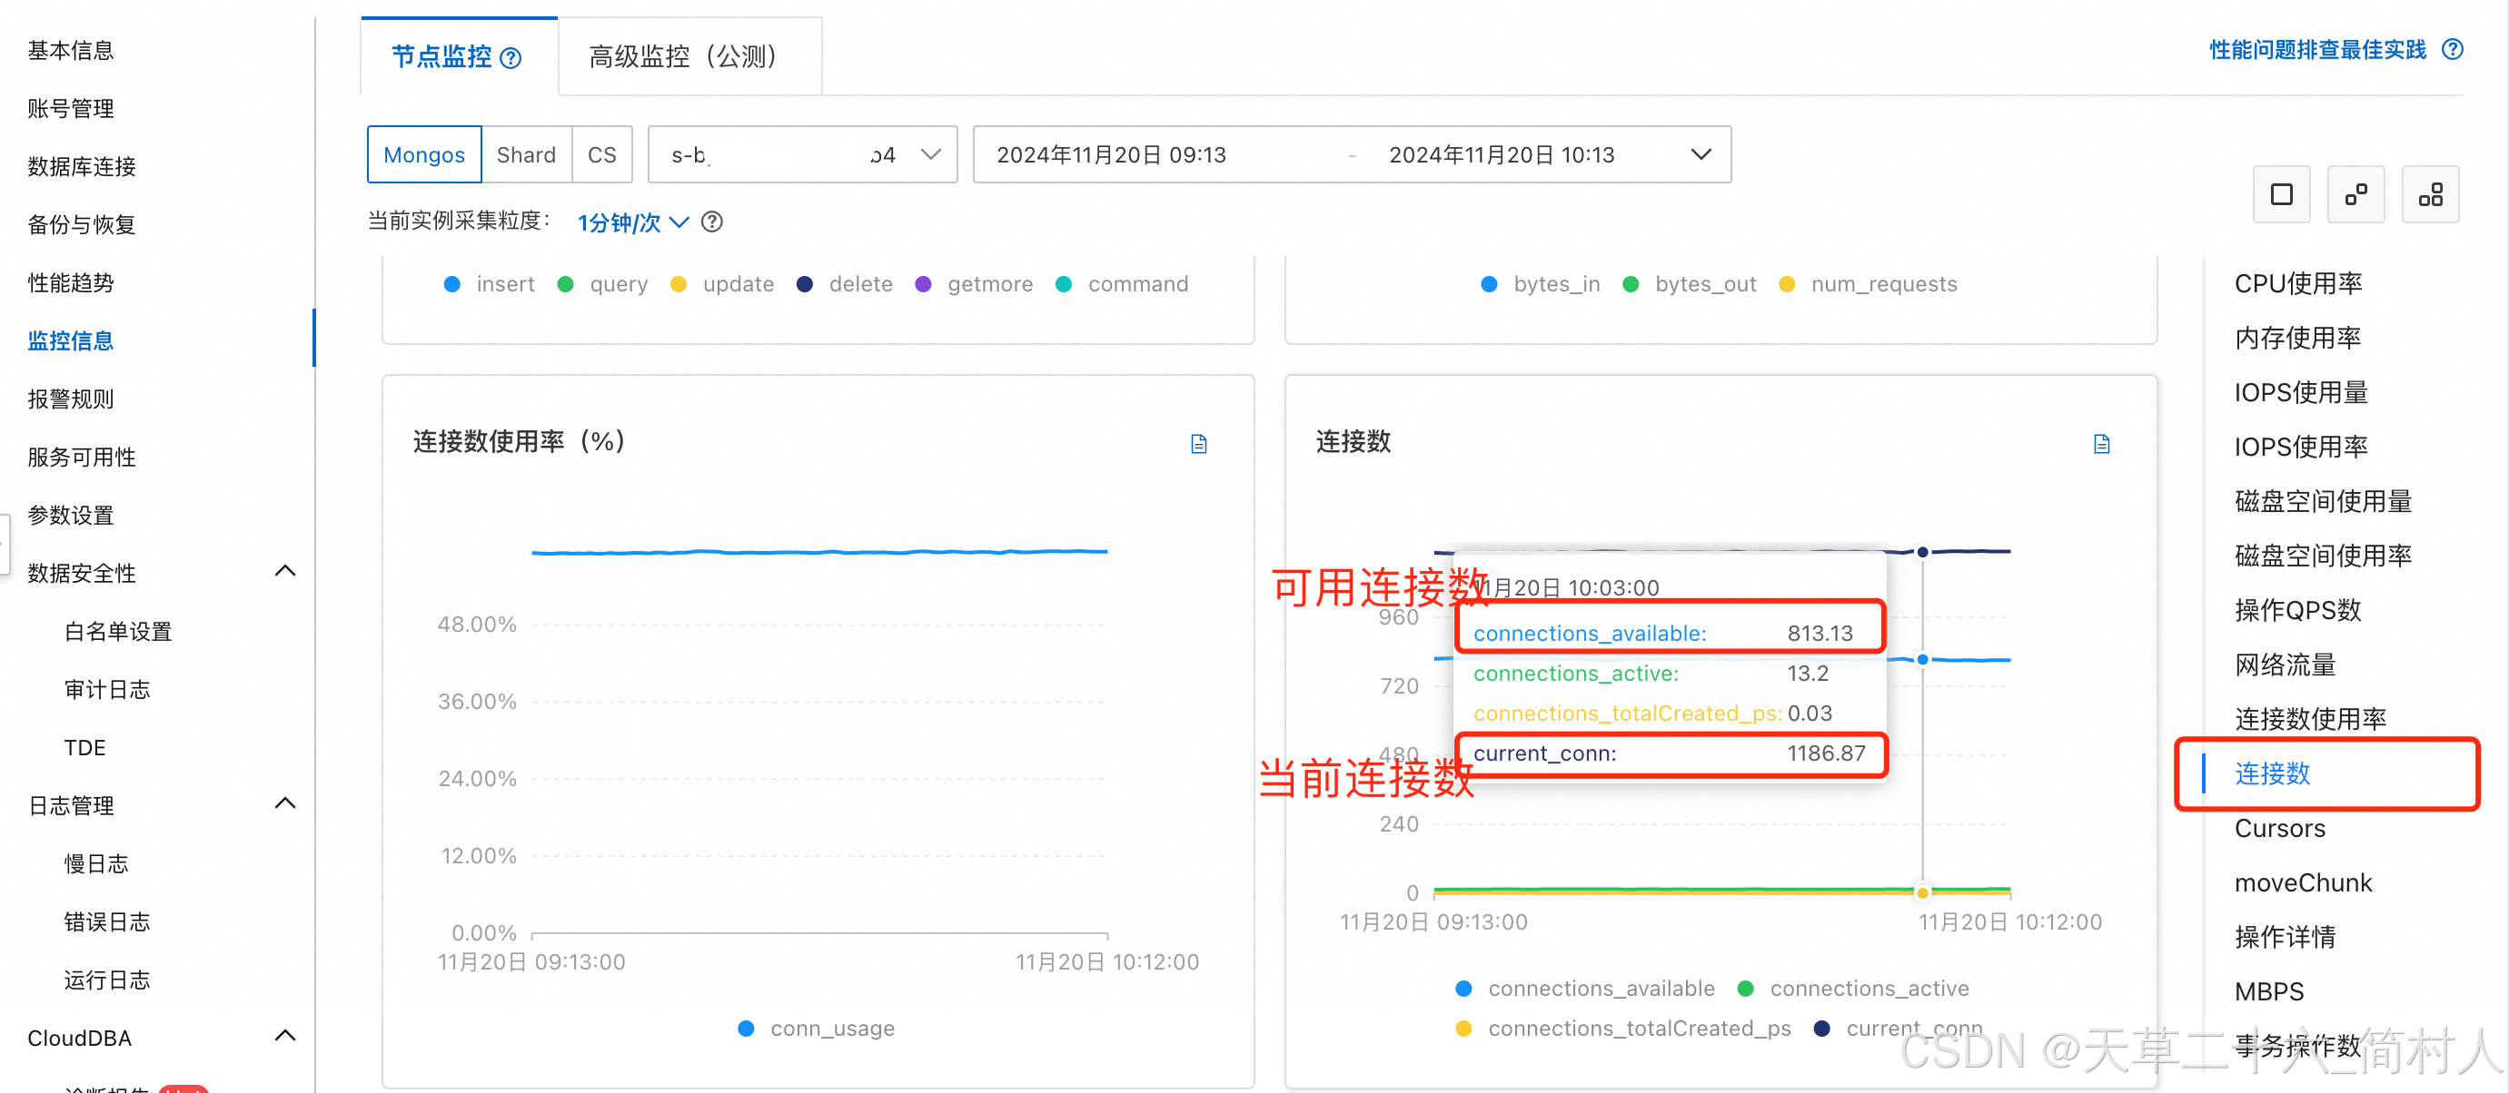This screenshot has height=1093, width=2509.
Task: Select three-block chart layout icon
Action: (2430, 194)
